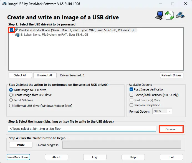Screen dimensions: 192x163
Task: Click Browse to pick an image file
Action: coord(171,129)
